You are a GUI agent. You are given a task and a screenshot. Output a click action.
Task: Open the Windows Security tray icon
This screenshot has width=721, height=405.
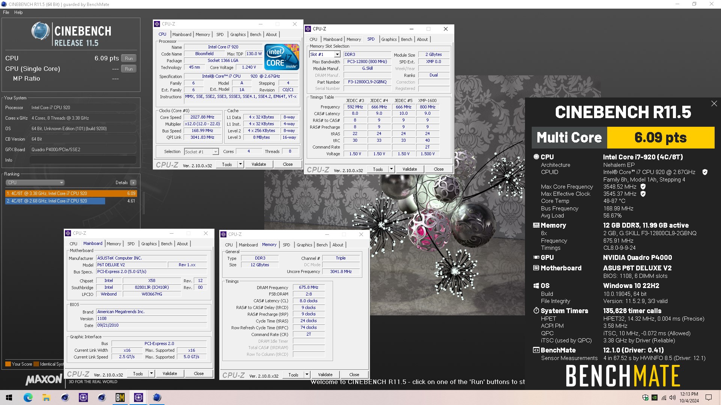point(645,397)
